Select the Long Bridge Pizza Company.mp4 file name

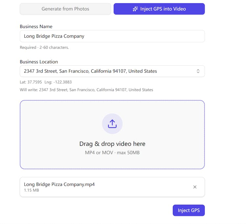pyautogui.click(x=59, y=184)
